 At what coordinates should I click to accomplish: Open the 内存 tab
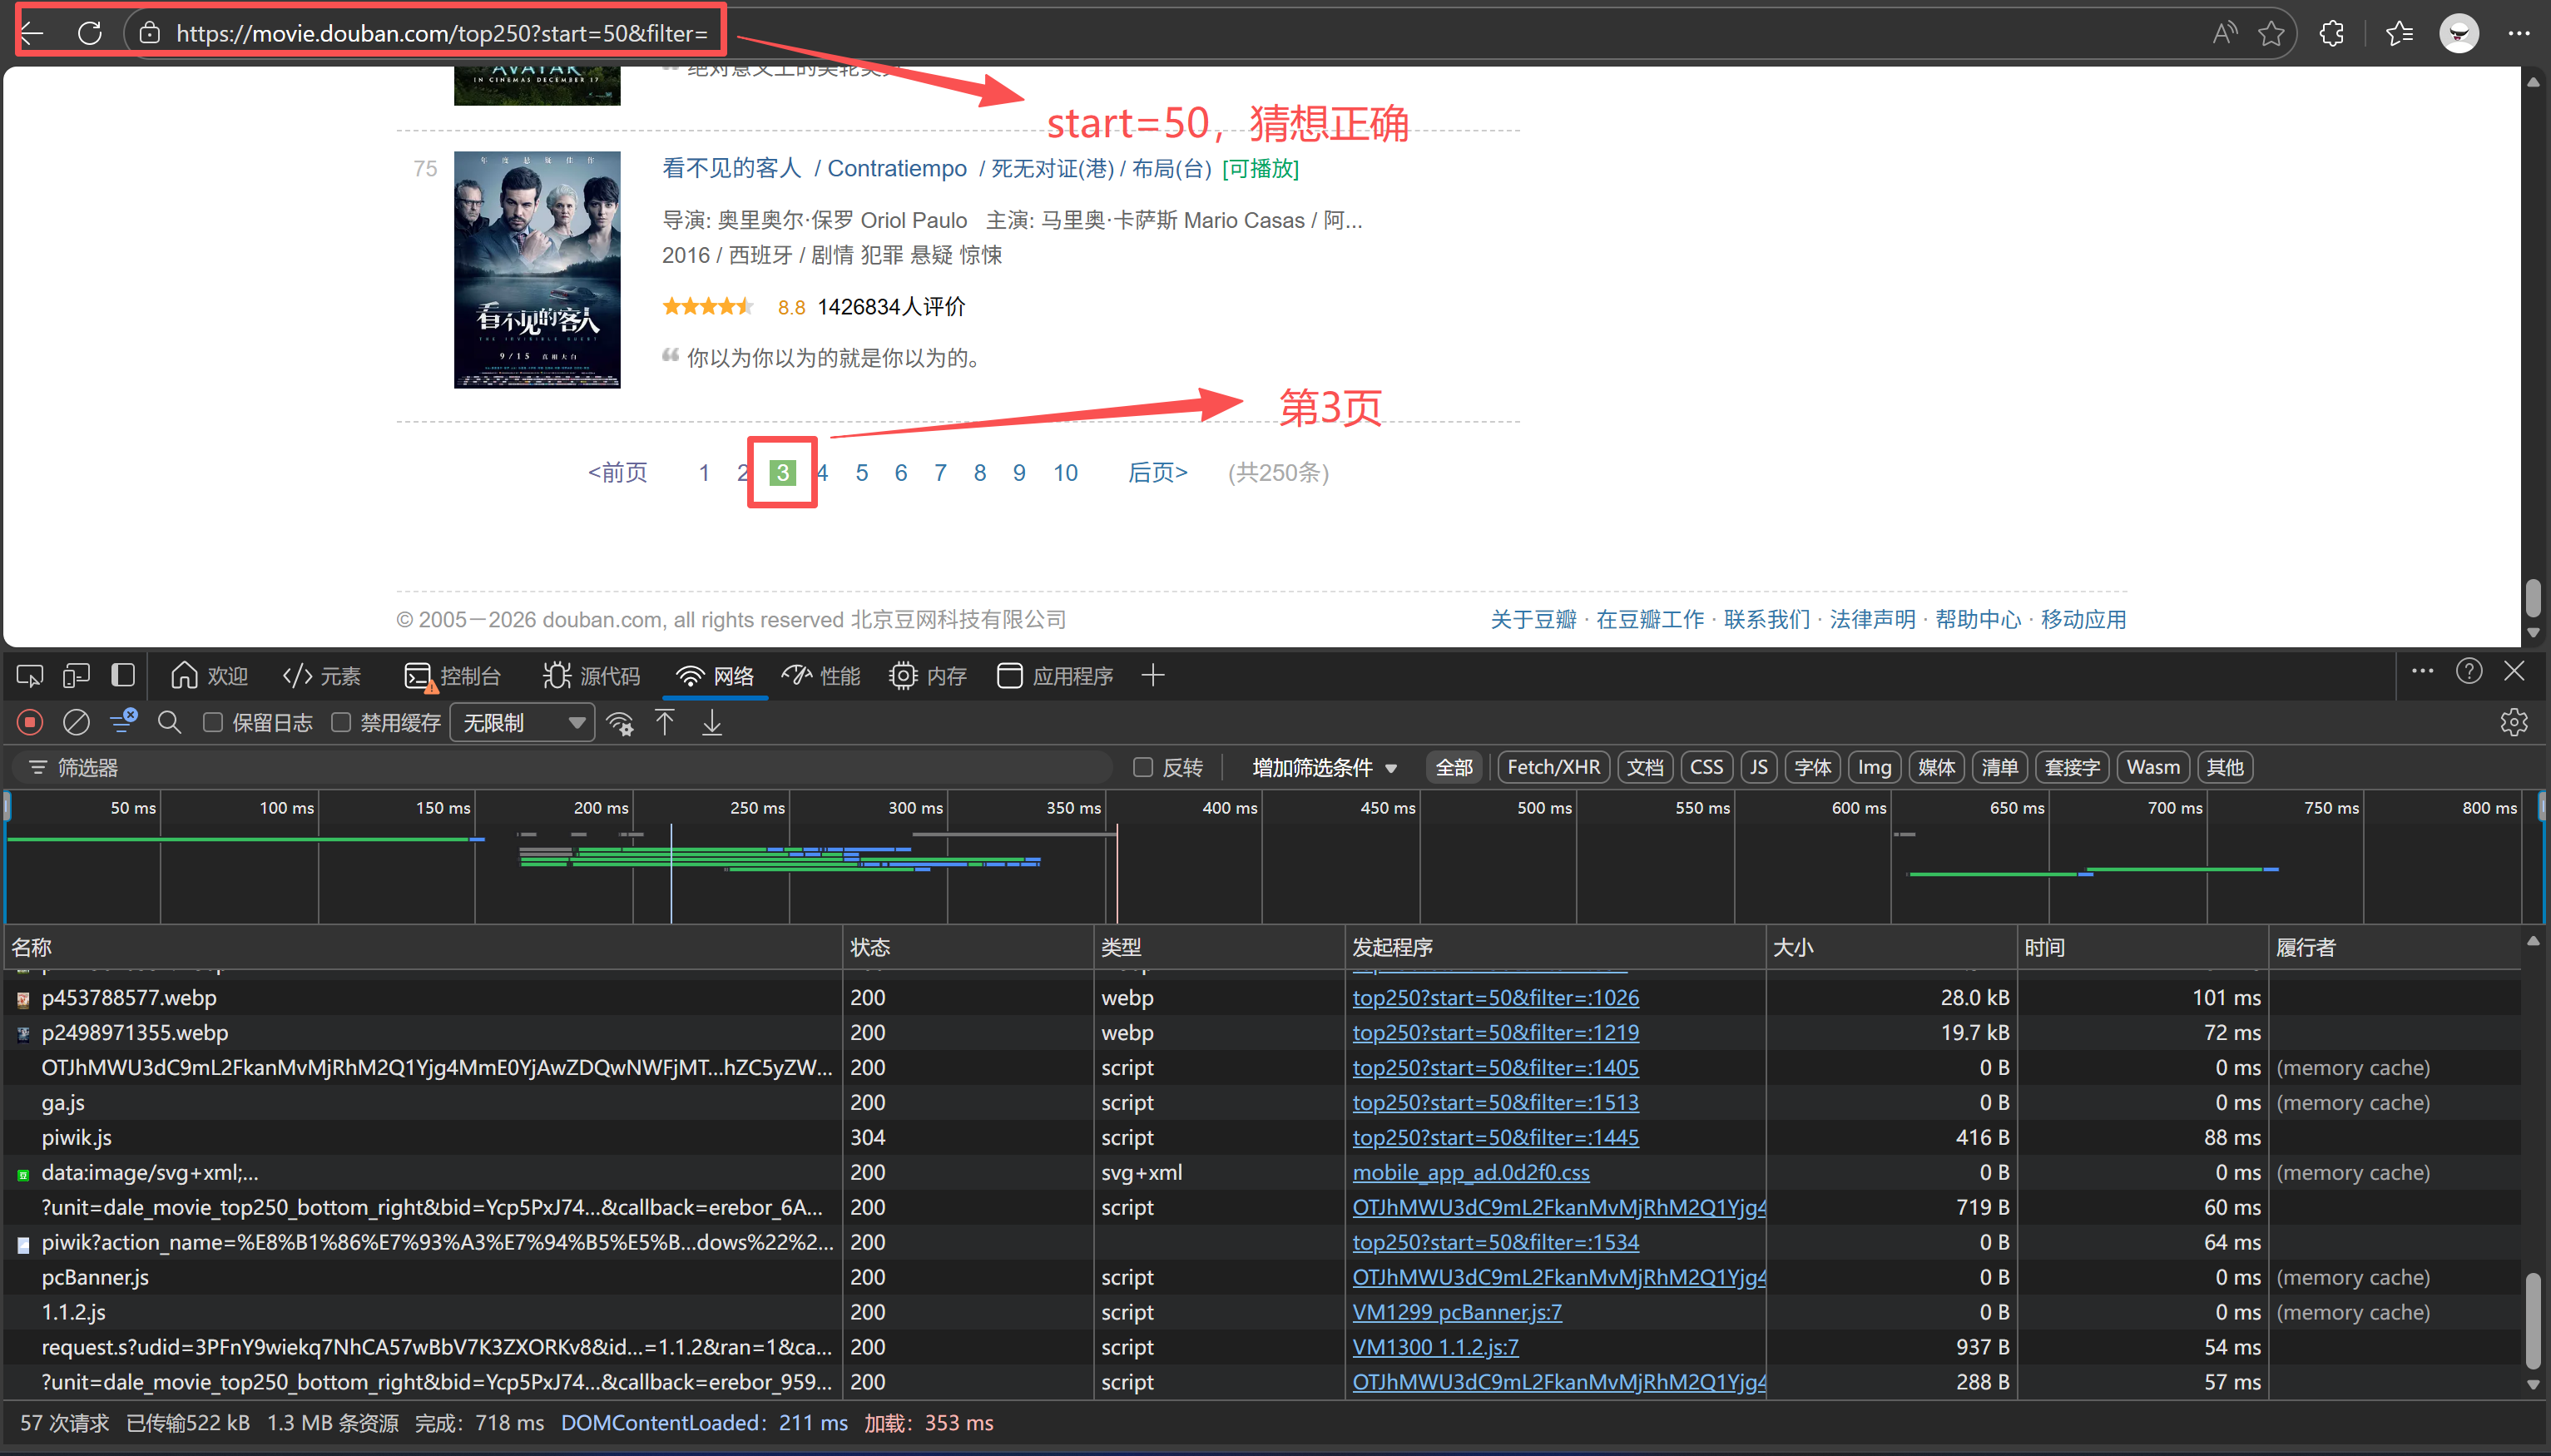(928, 676)
